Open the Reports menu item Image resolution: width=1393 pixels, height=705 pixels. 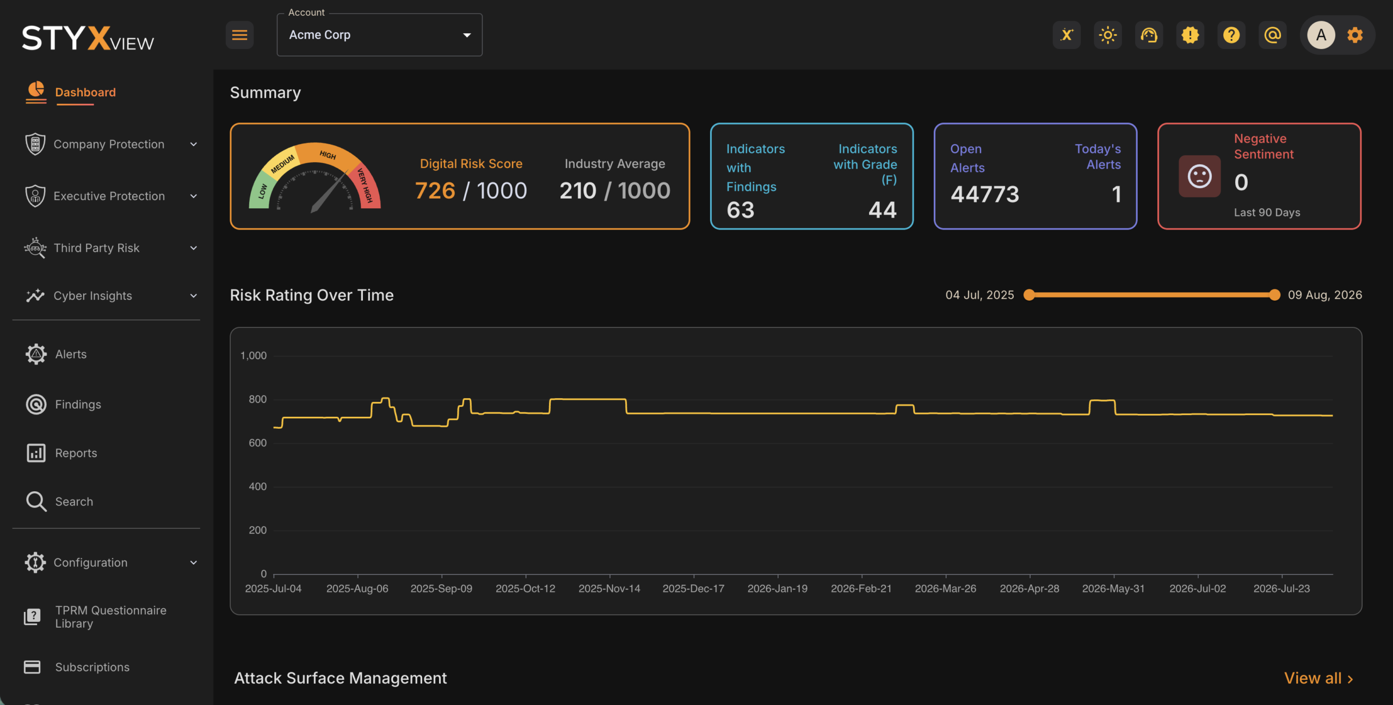(x=76, y=453)
